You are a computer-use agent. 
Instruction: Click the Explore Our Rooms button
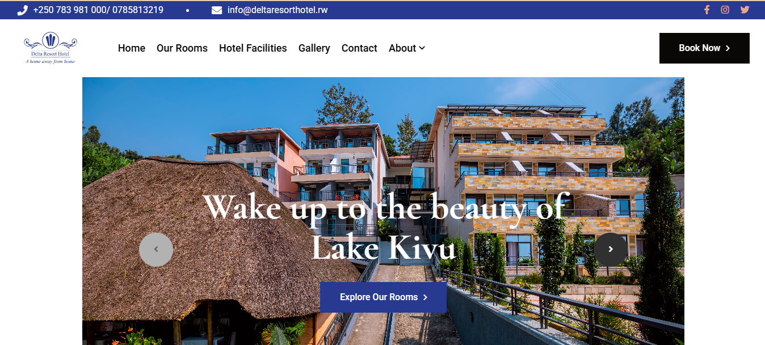click(x=383, y=297)
